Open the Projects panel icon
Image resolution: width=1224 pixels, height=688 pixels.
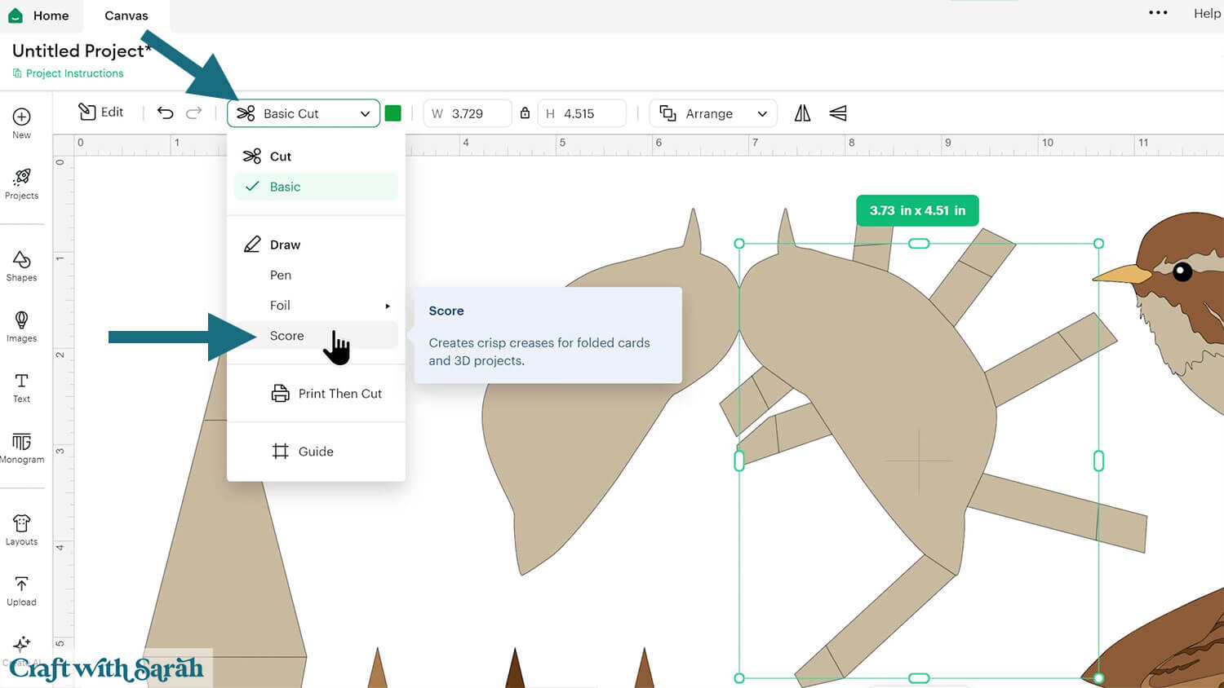(x=22, y=183)
